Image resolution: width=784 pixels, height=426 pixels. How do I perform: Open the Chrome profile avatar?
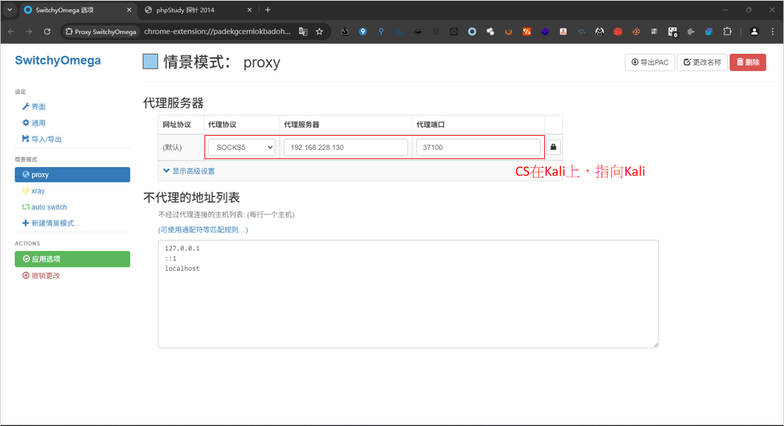755,31
